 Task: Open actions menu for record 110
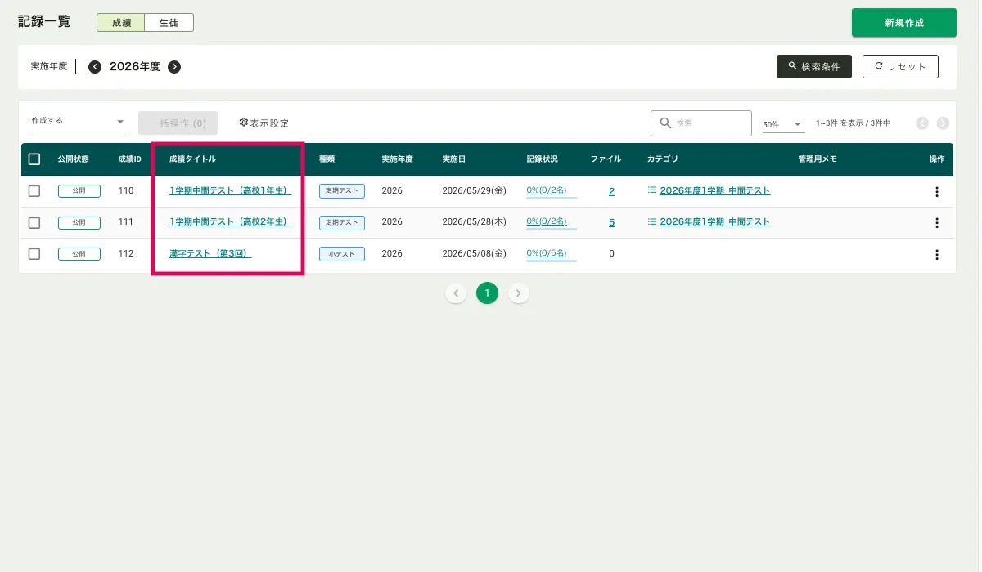coord(936,192)
